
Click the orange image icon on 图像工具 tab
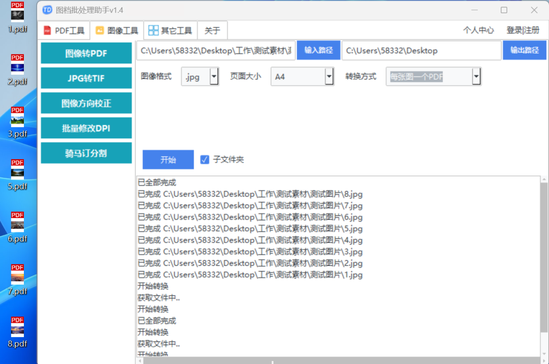pos(100,31)
